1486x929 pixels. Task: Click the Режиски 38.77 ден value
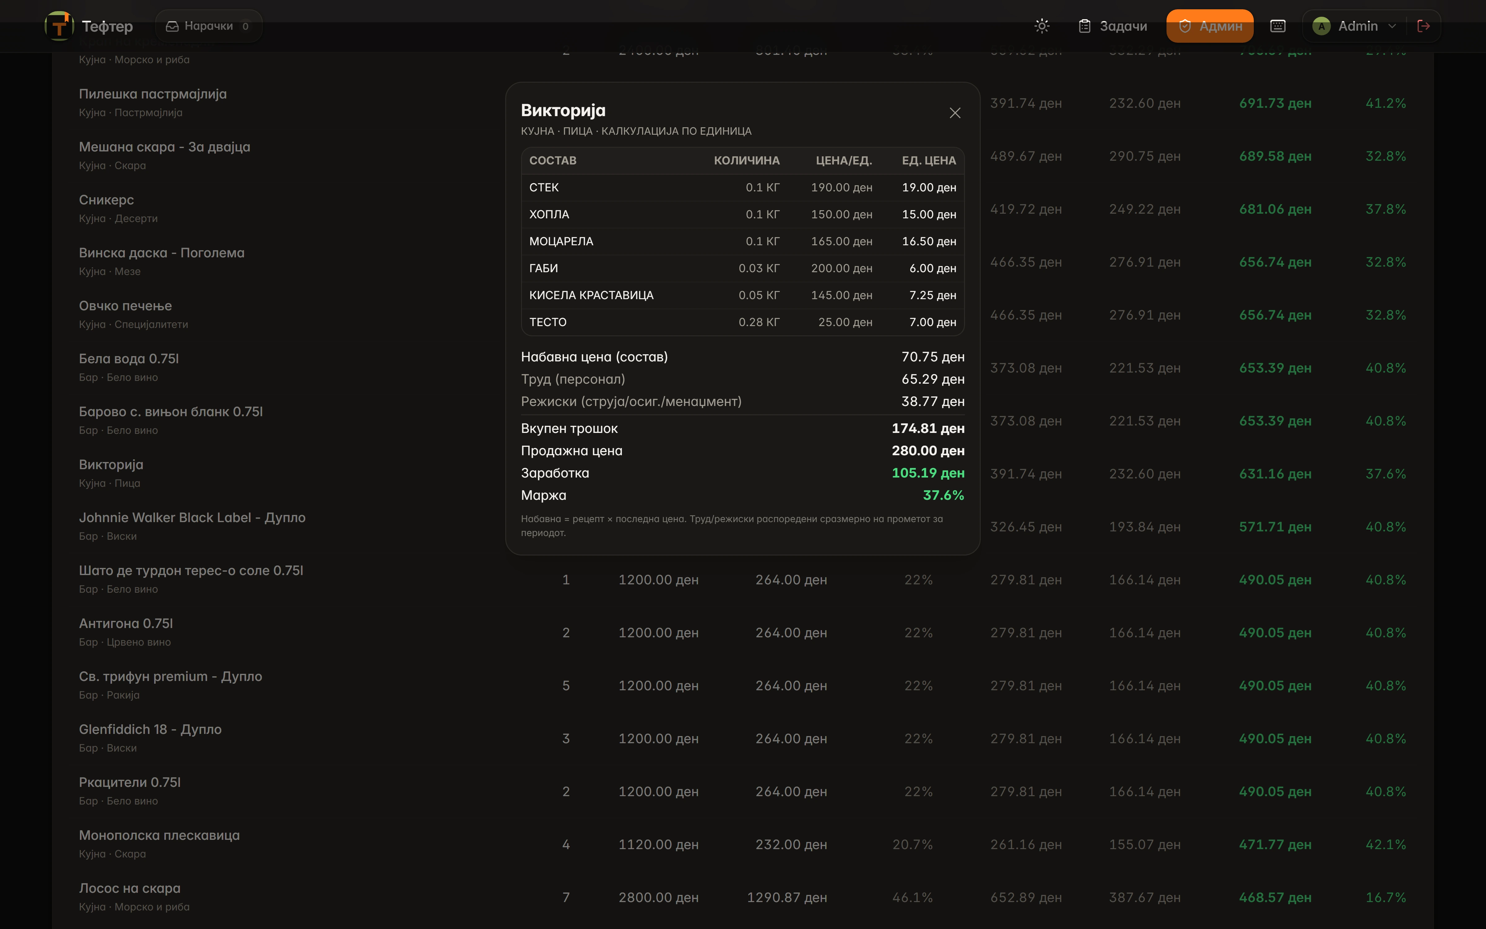tap(933, 402)
